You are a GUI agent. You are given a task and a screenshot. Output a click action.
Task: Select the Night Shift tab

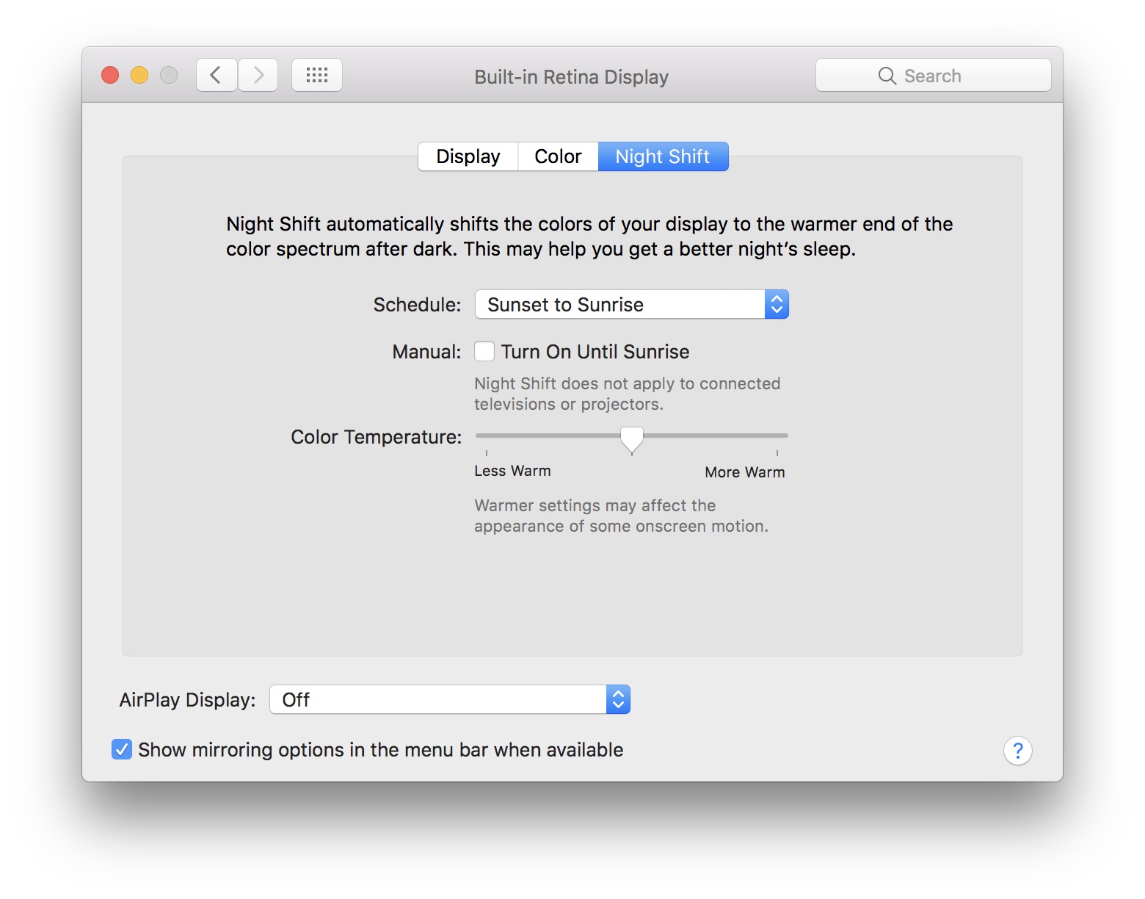(x=663, y=156)
